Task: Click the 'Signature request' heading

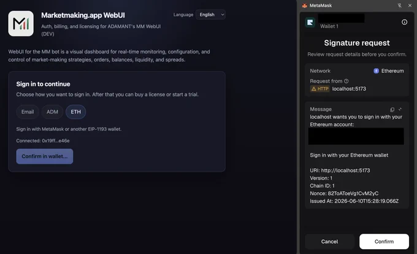Action: click(x=357, y=43)
